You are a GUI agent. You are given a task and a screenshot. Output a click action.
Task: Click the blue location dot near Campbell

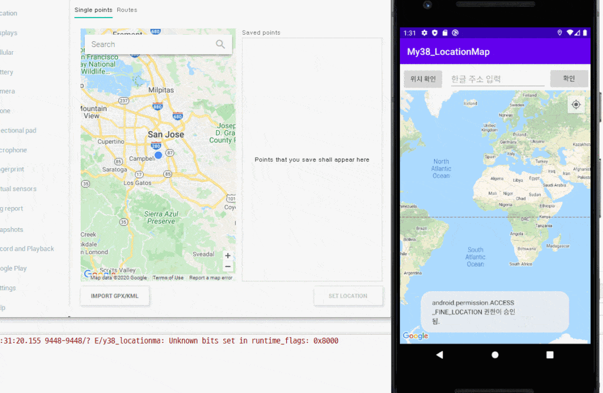pos(158,155)
